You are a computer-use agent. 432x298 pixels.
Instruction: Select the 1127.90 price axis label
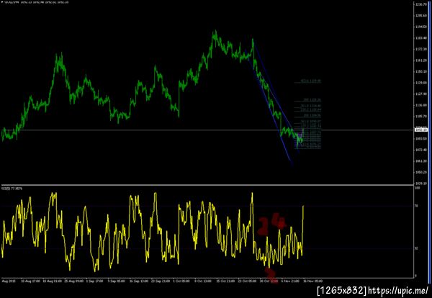click(x=420, y=94)
